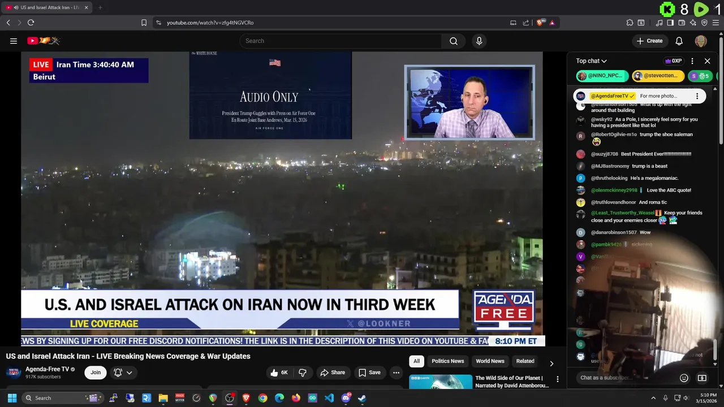Open Firefox from the taskbar
Image resolution: width=724 pixels, height=407 pixels.
[x=296, y=398]
